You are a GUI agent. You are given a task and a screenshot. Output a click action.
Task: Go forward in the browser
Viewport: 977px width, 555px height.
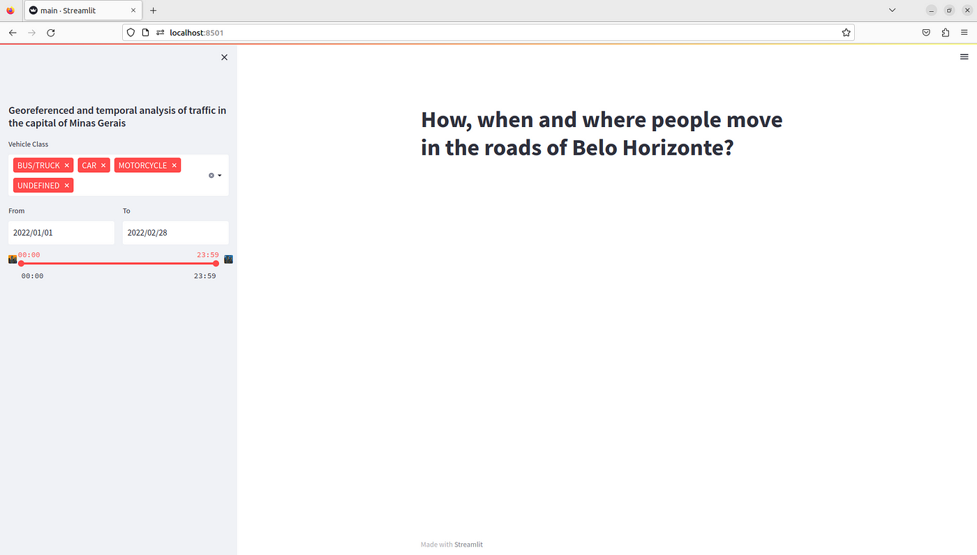(x=31, y=33)
